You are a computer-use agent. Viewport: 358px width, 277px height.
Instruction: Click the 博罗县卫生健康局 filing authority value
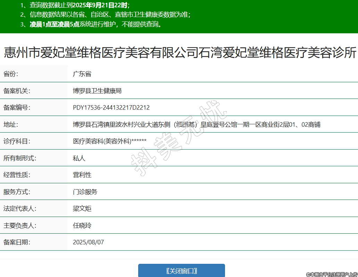click(97, 91)
